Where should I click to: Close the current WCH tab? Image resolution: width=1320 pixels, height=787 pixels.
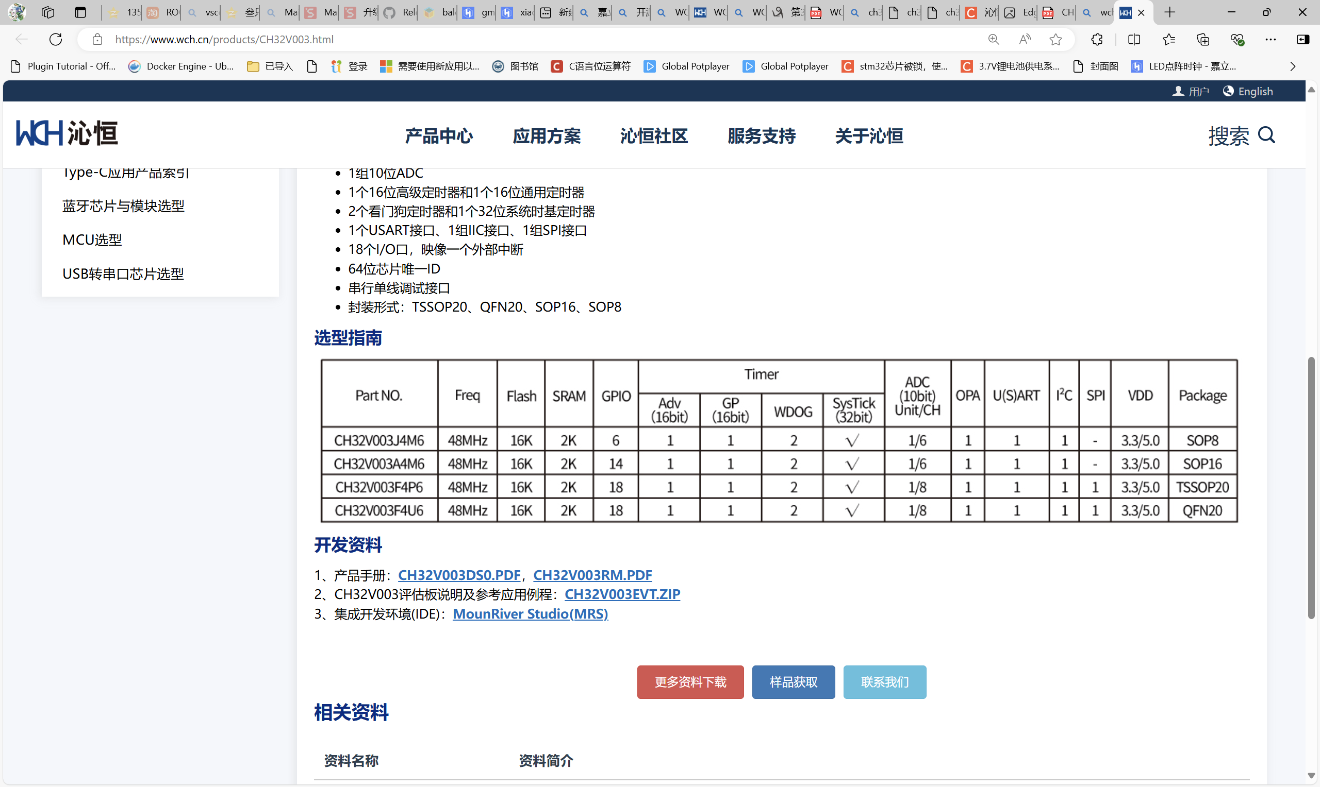(x=1141, y=12)
